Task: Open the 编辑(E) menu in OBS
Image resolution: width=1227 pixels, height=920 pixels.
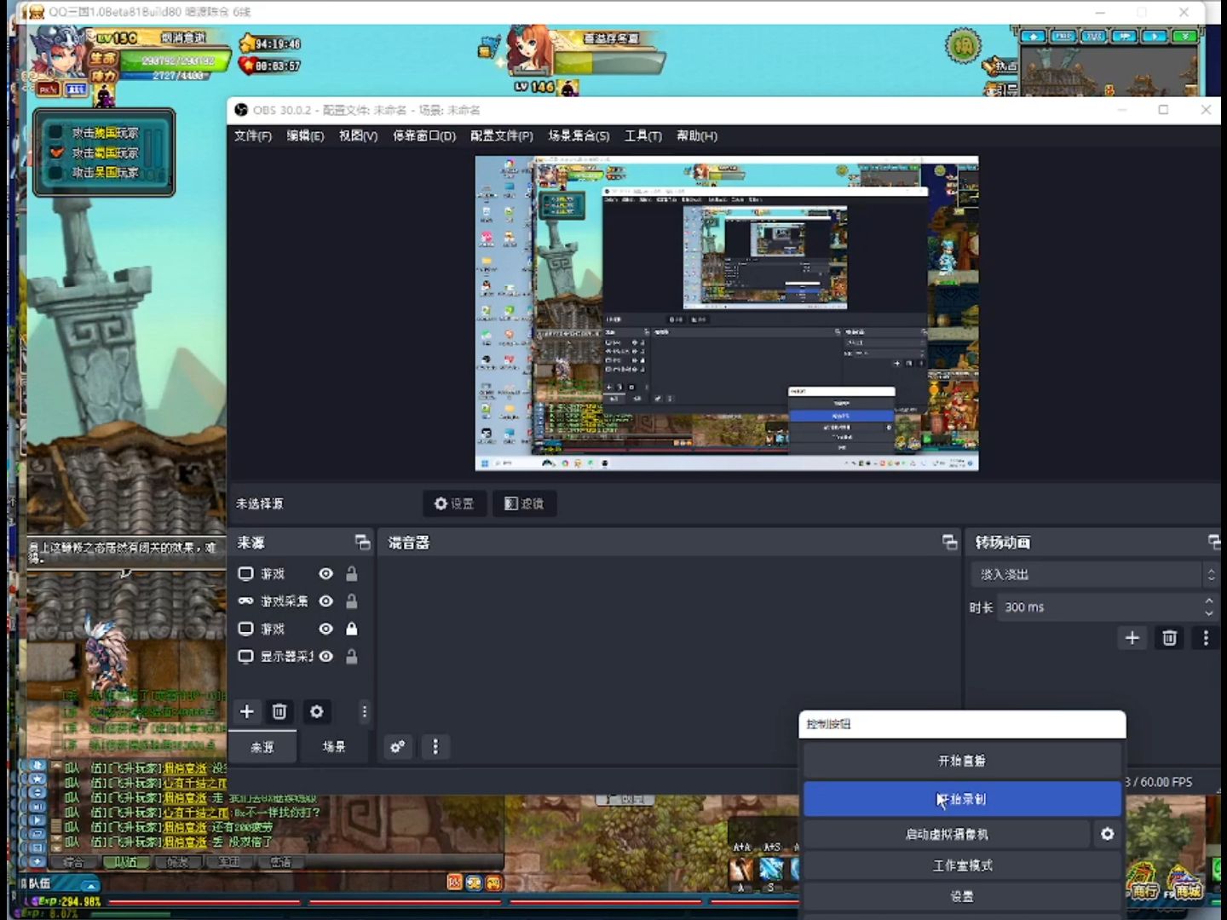Action: [x=305, y=136]
